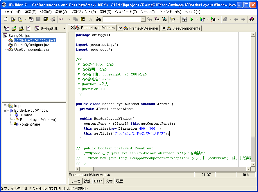This screenshot has height=192, width=258.
Task: Click the New file icon in toolbar
Action: 6,19
